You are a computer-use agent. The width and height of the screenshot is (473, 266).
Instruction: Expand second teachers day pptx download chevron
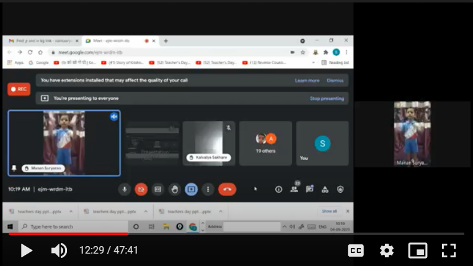[144, 211]
